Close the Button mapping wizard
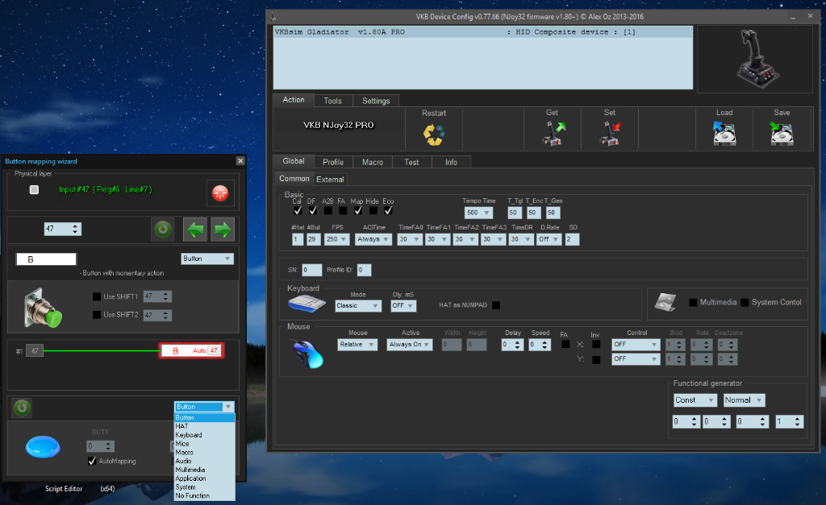This screenshot has width=826, height=505. (240, 161)
